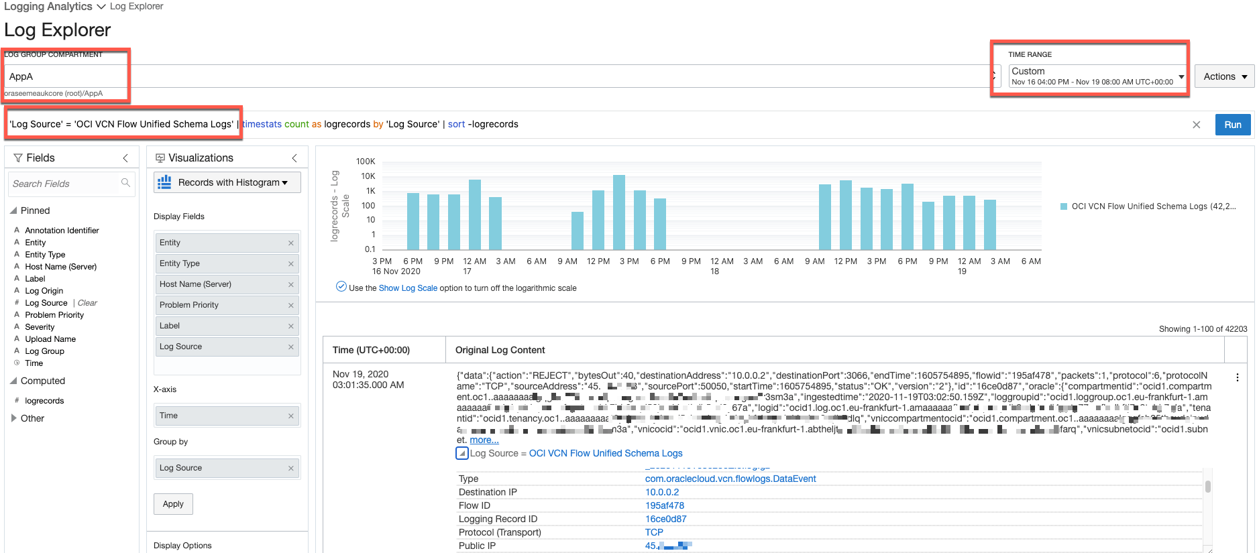1257x553 pixels.
Task: Select the Annotation Identifier pinned field
Action: 62,231
